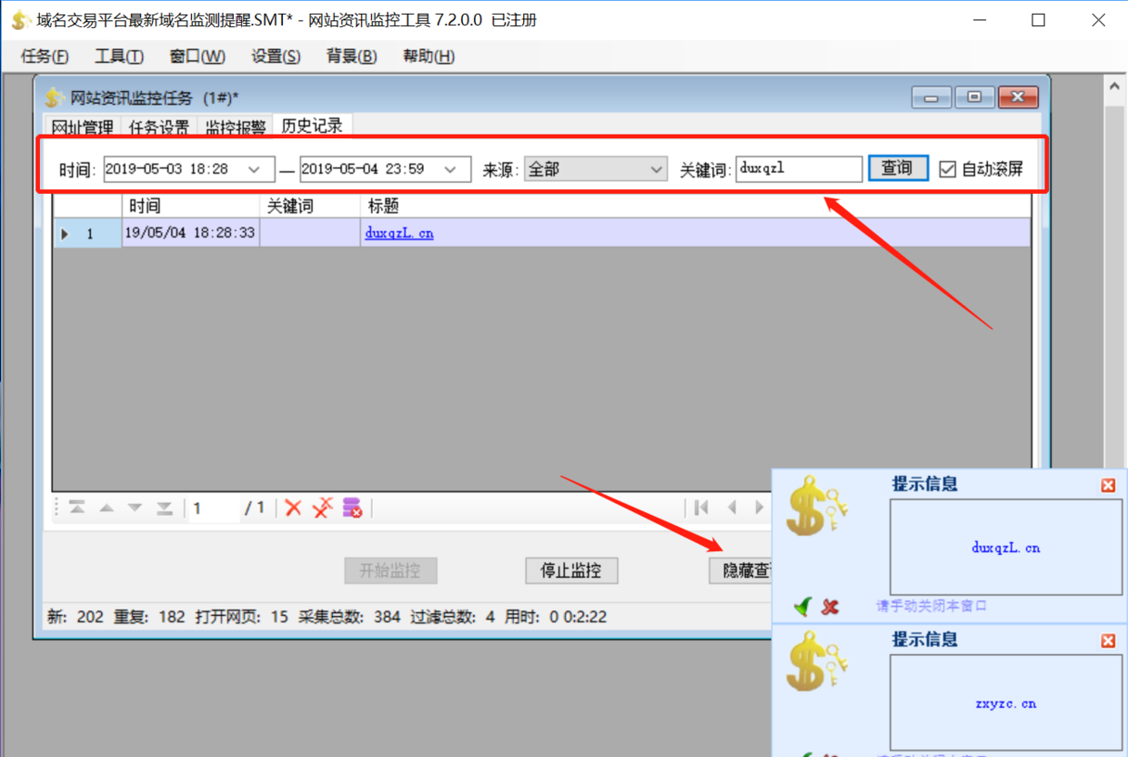
Task: Click the scroll up arrow of main scrollbar
Action: coord(1115,87)
